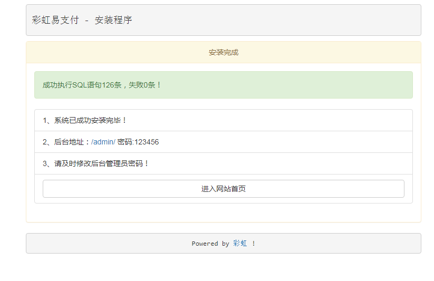
Task: Select the 安装完成 panel heading
Action: 223,52
